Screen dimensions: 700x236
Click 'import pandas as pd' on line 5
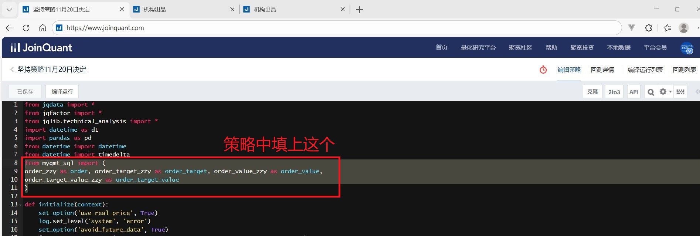pyautogui.click(x=58, y=138)
